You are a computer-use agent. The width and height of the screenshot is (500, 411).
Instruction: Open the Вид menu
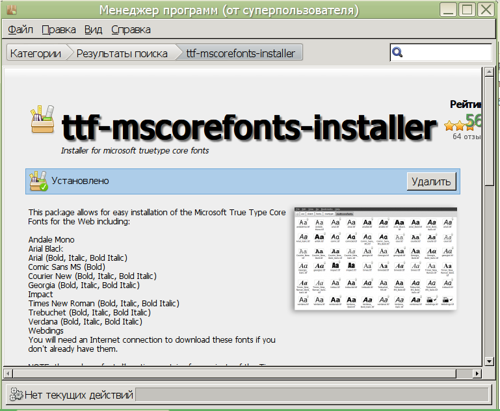tap(93, 30)
